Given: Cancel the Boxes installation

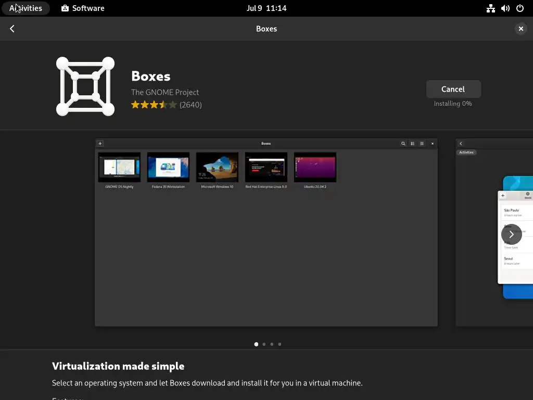Looking at the screenshot, I should pos(453,89).
